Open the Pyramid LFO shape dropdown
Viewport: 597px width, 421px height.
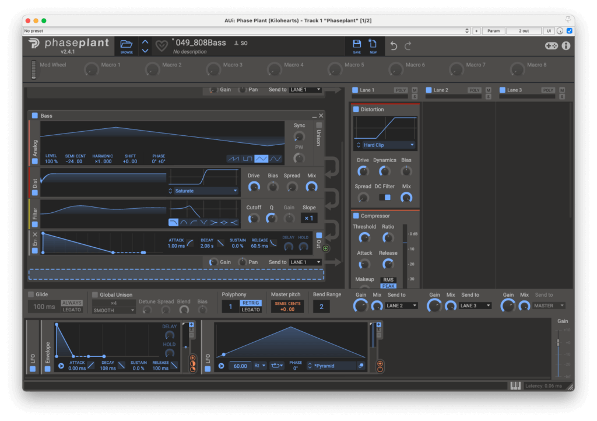(335, 366)
